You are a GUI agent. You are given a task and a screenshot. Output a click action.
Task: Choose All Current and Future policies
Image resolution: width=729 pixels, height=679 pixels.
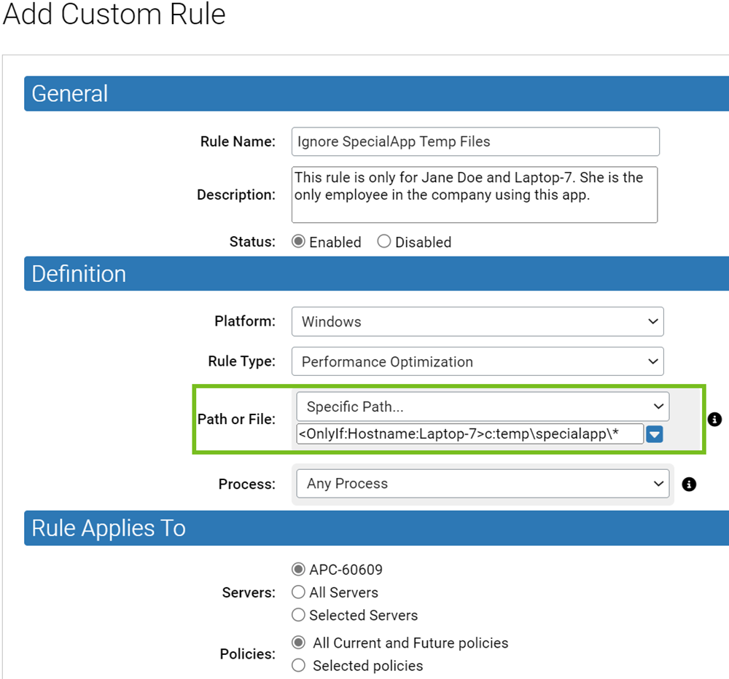pyautogui.click(x=298, y=642)
